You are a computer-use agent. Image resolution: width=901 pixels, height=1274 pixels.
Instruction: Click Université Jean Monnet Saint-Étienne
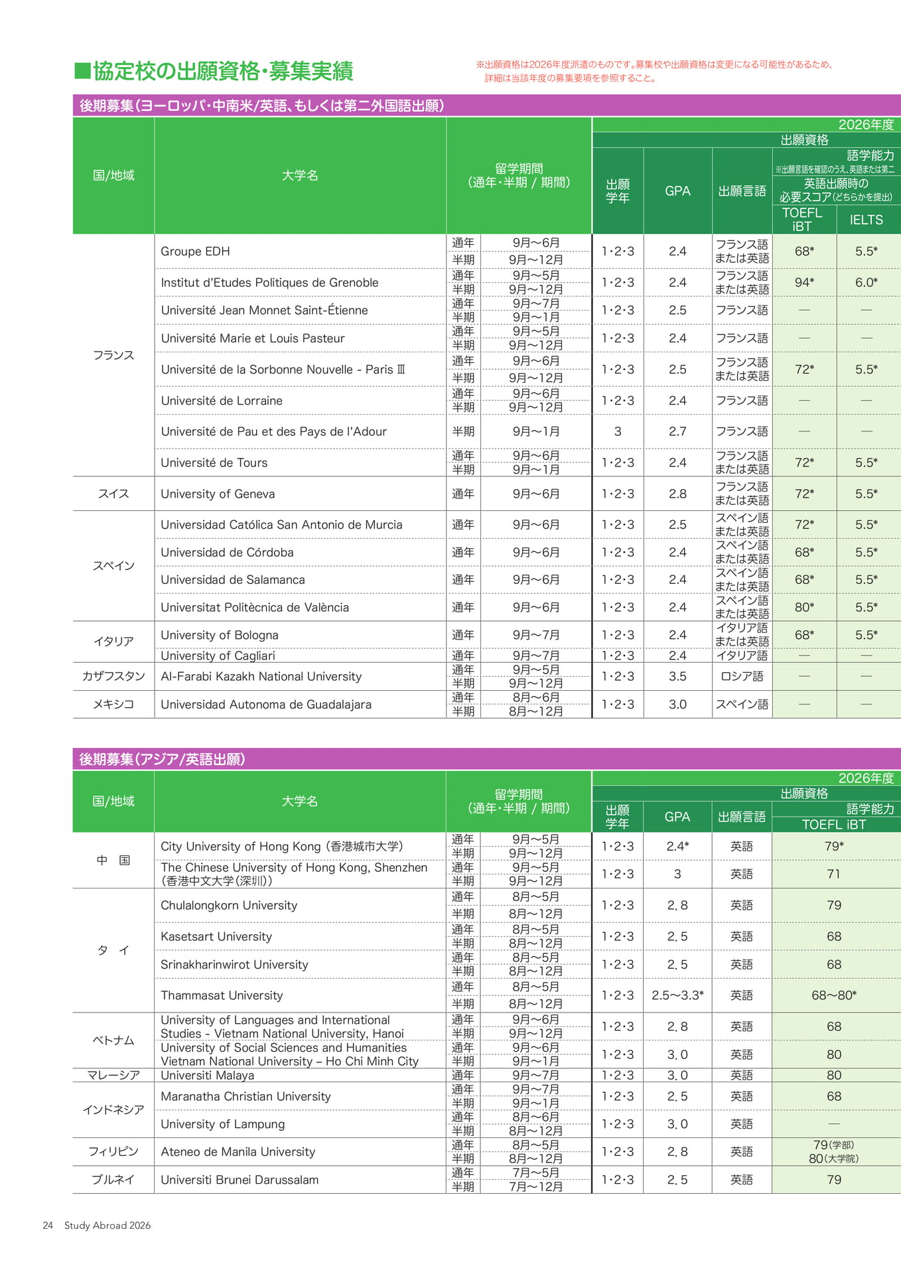tap(264, 311)
